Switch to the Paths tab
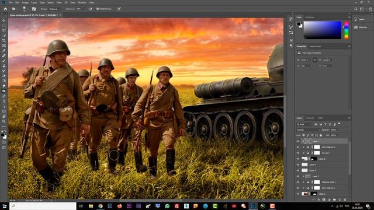Image resolution: width=374 pixels, height=210 pixels. tap(320, 118)
